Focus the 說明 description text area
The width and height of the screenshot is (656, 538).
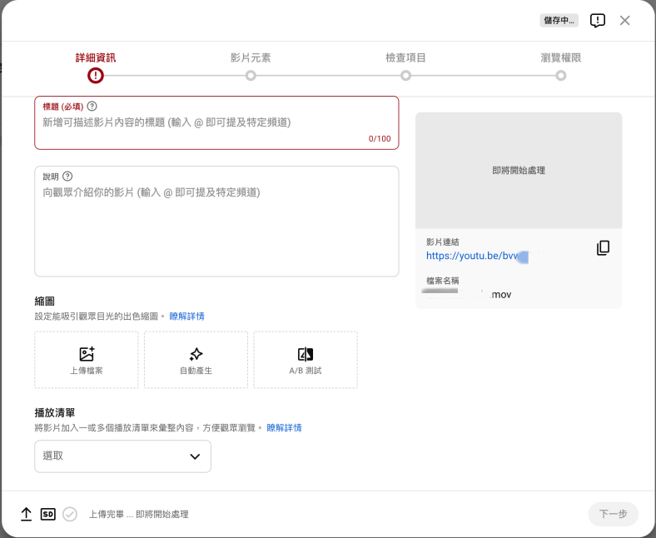216,221
